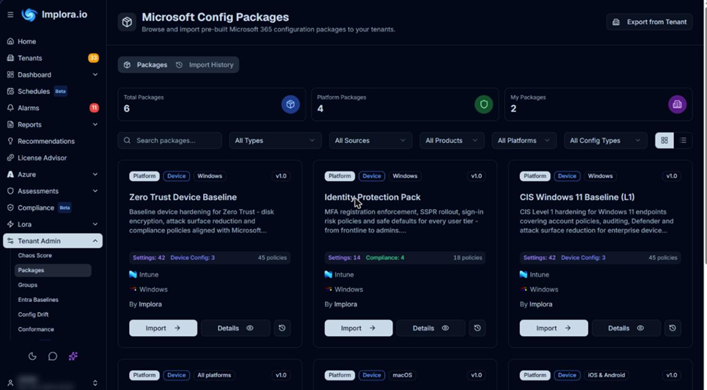The image size is (707, 390).
Task: Open the All Platforms dropdown
Action: pyautogui.click(x=524, y=140)
